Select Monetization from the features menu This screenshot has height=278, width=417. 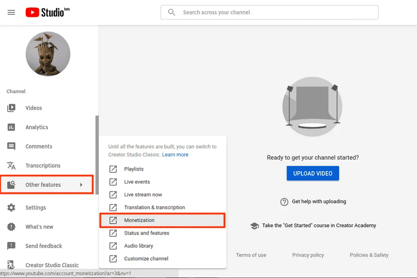(x=140, y=220)
